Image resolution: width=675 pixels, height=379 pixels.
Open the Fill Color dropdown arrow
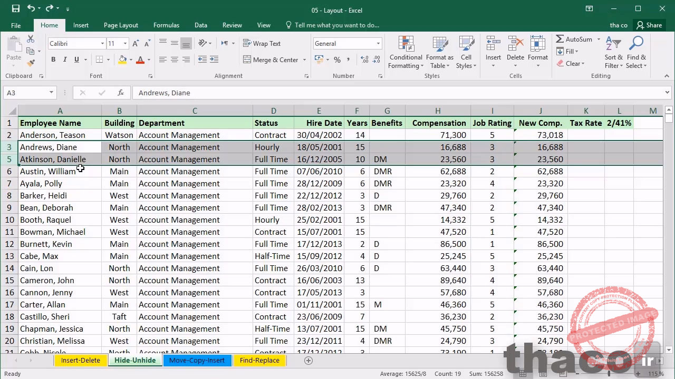coord(131,60)
